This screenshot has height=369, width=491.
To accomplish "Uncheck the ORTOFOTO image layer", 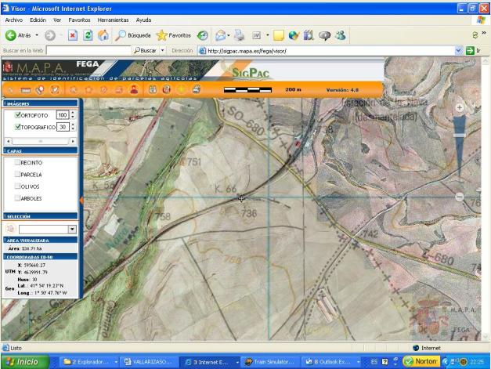I will point(18,115).
